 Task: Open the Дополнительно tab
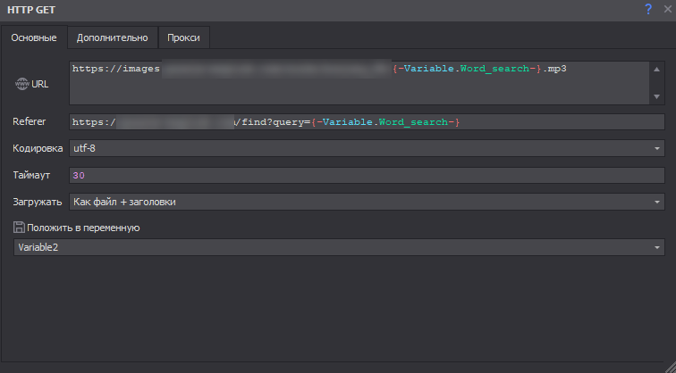pyautogui.click(x=112, y=37)
